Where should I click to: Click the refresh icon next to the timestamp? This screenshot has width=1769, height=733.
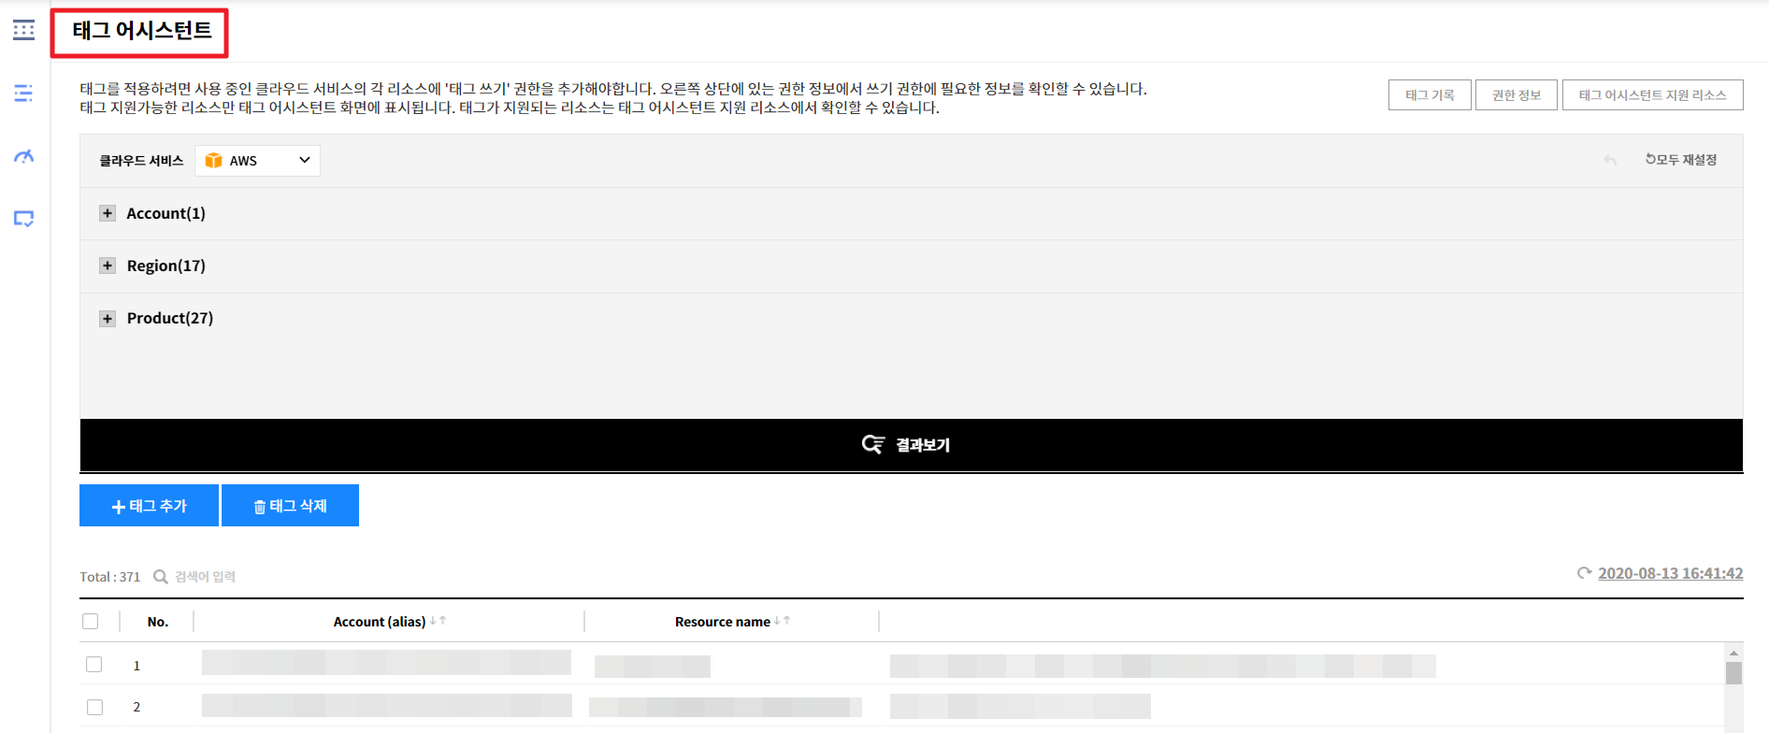pos(1584,573)
